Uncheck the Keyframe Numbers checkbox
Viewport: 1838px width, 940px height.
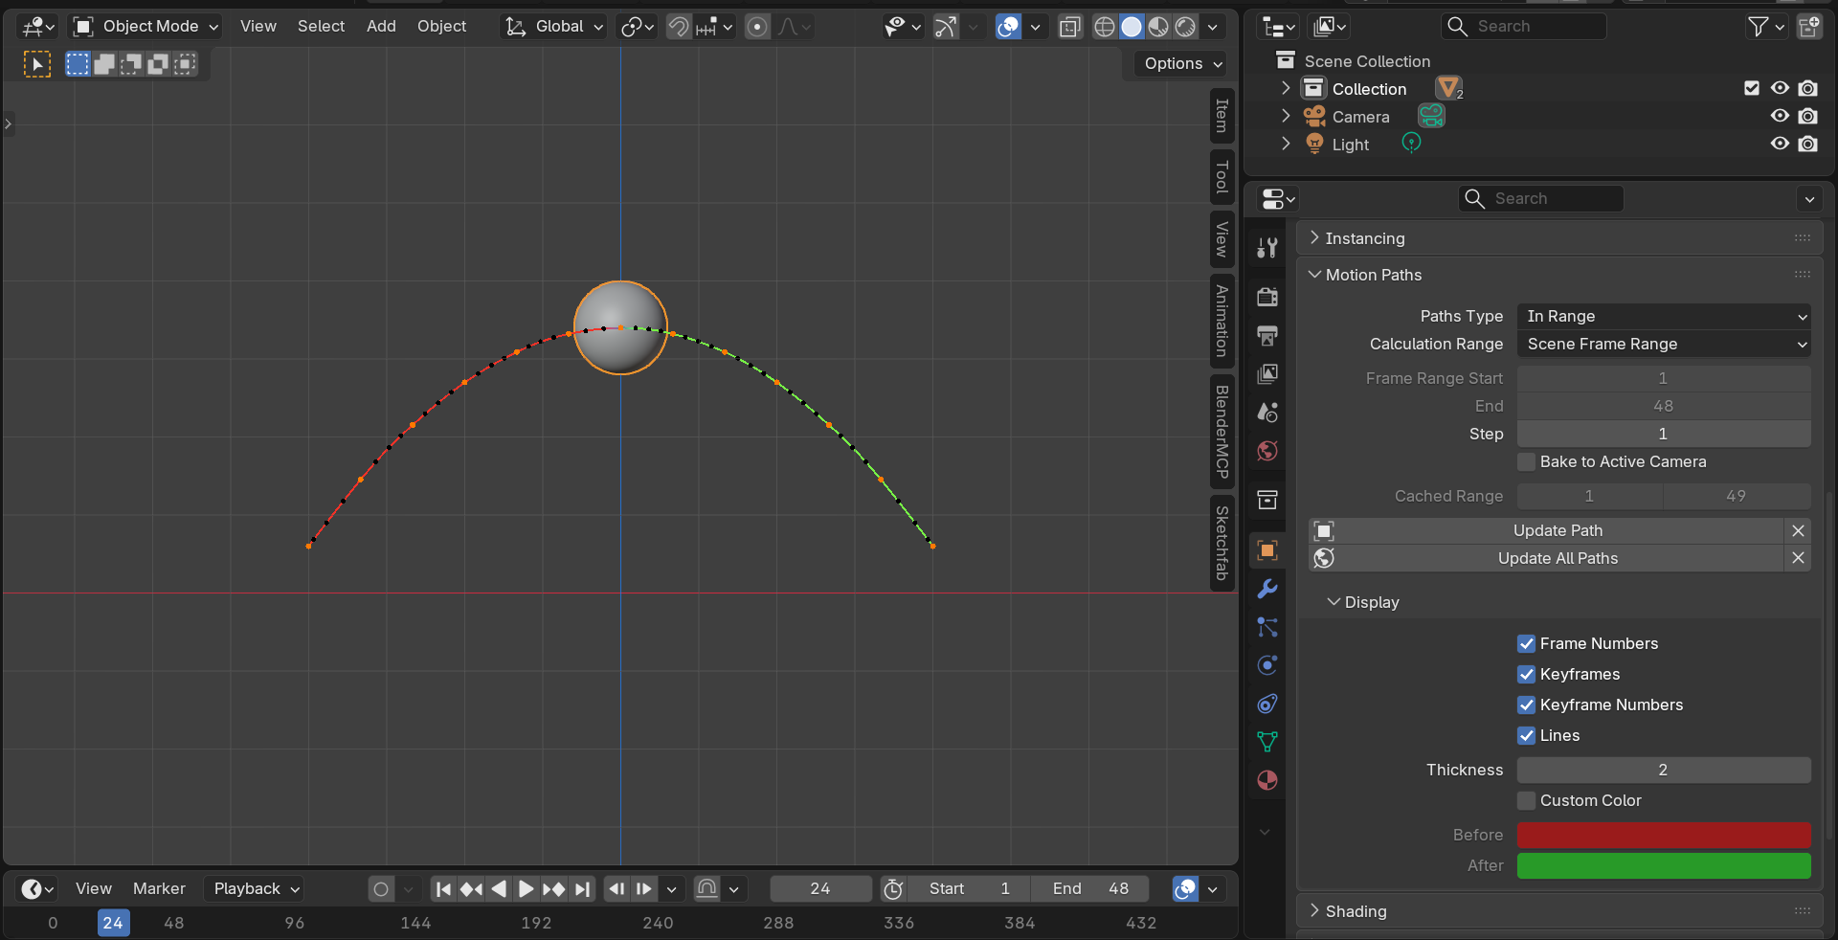pos(1527,705)
